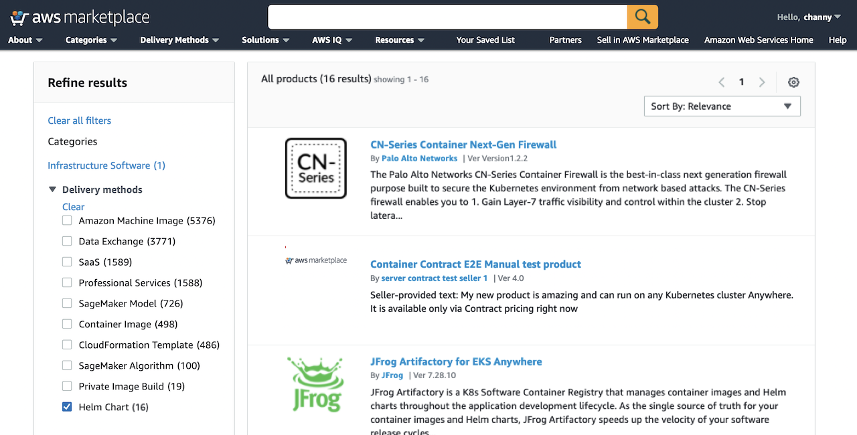The width and height of the screenshot is (857, 435).
Task: Click the Infrastructure Software category link
Action: (x=106, y=165)
